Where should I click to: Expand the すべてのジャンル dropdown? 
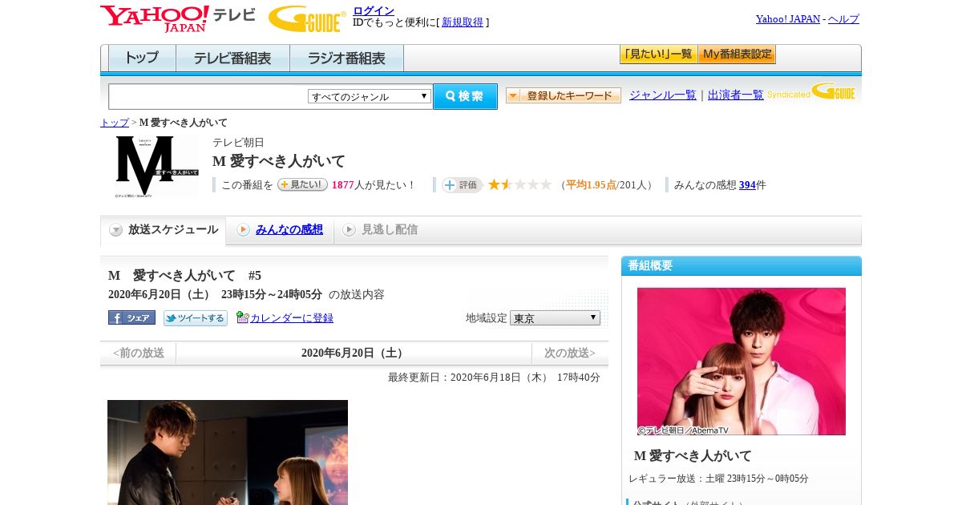click(x=370, y=96)
